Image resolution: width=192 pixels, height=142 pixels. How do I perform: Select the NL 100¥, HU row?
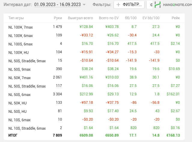(94, 52)
